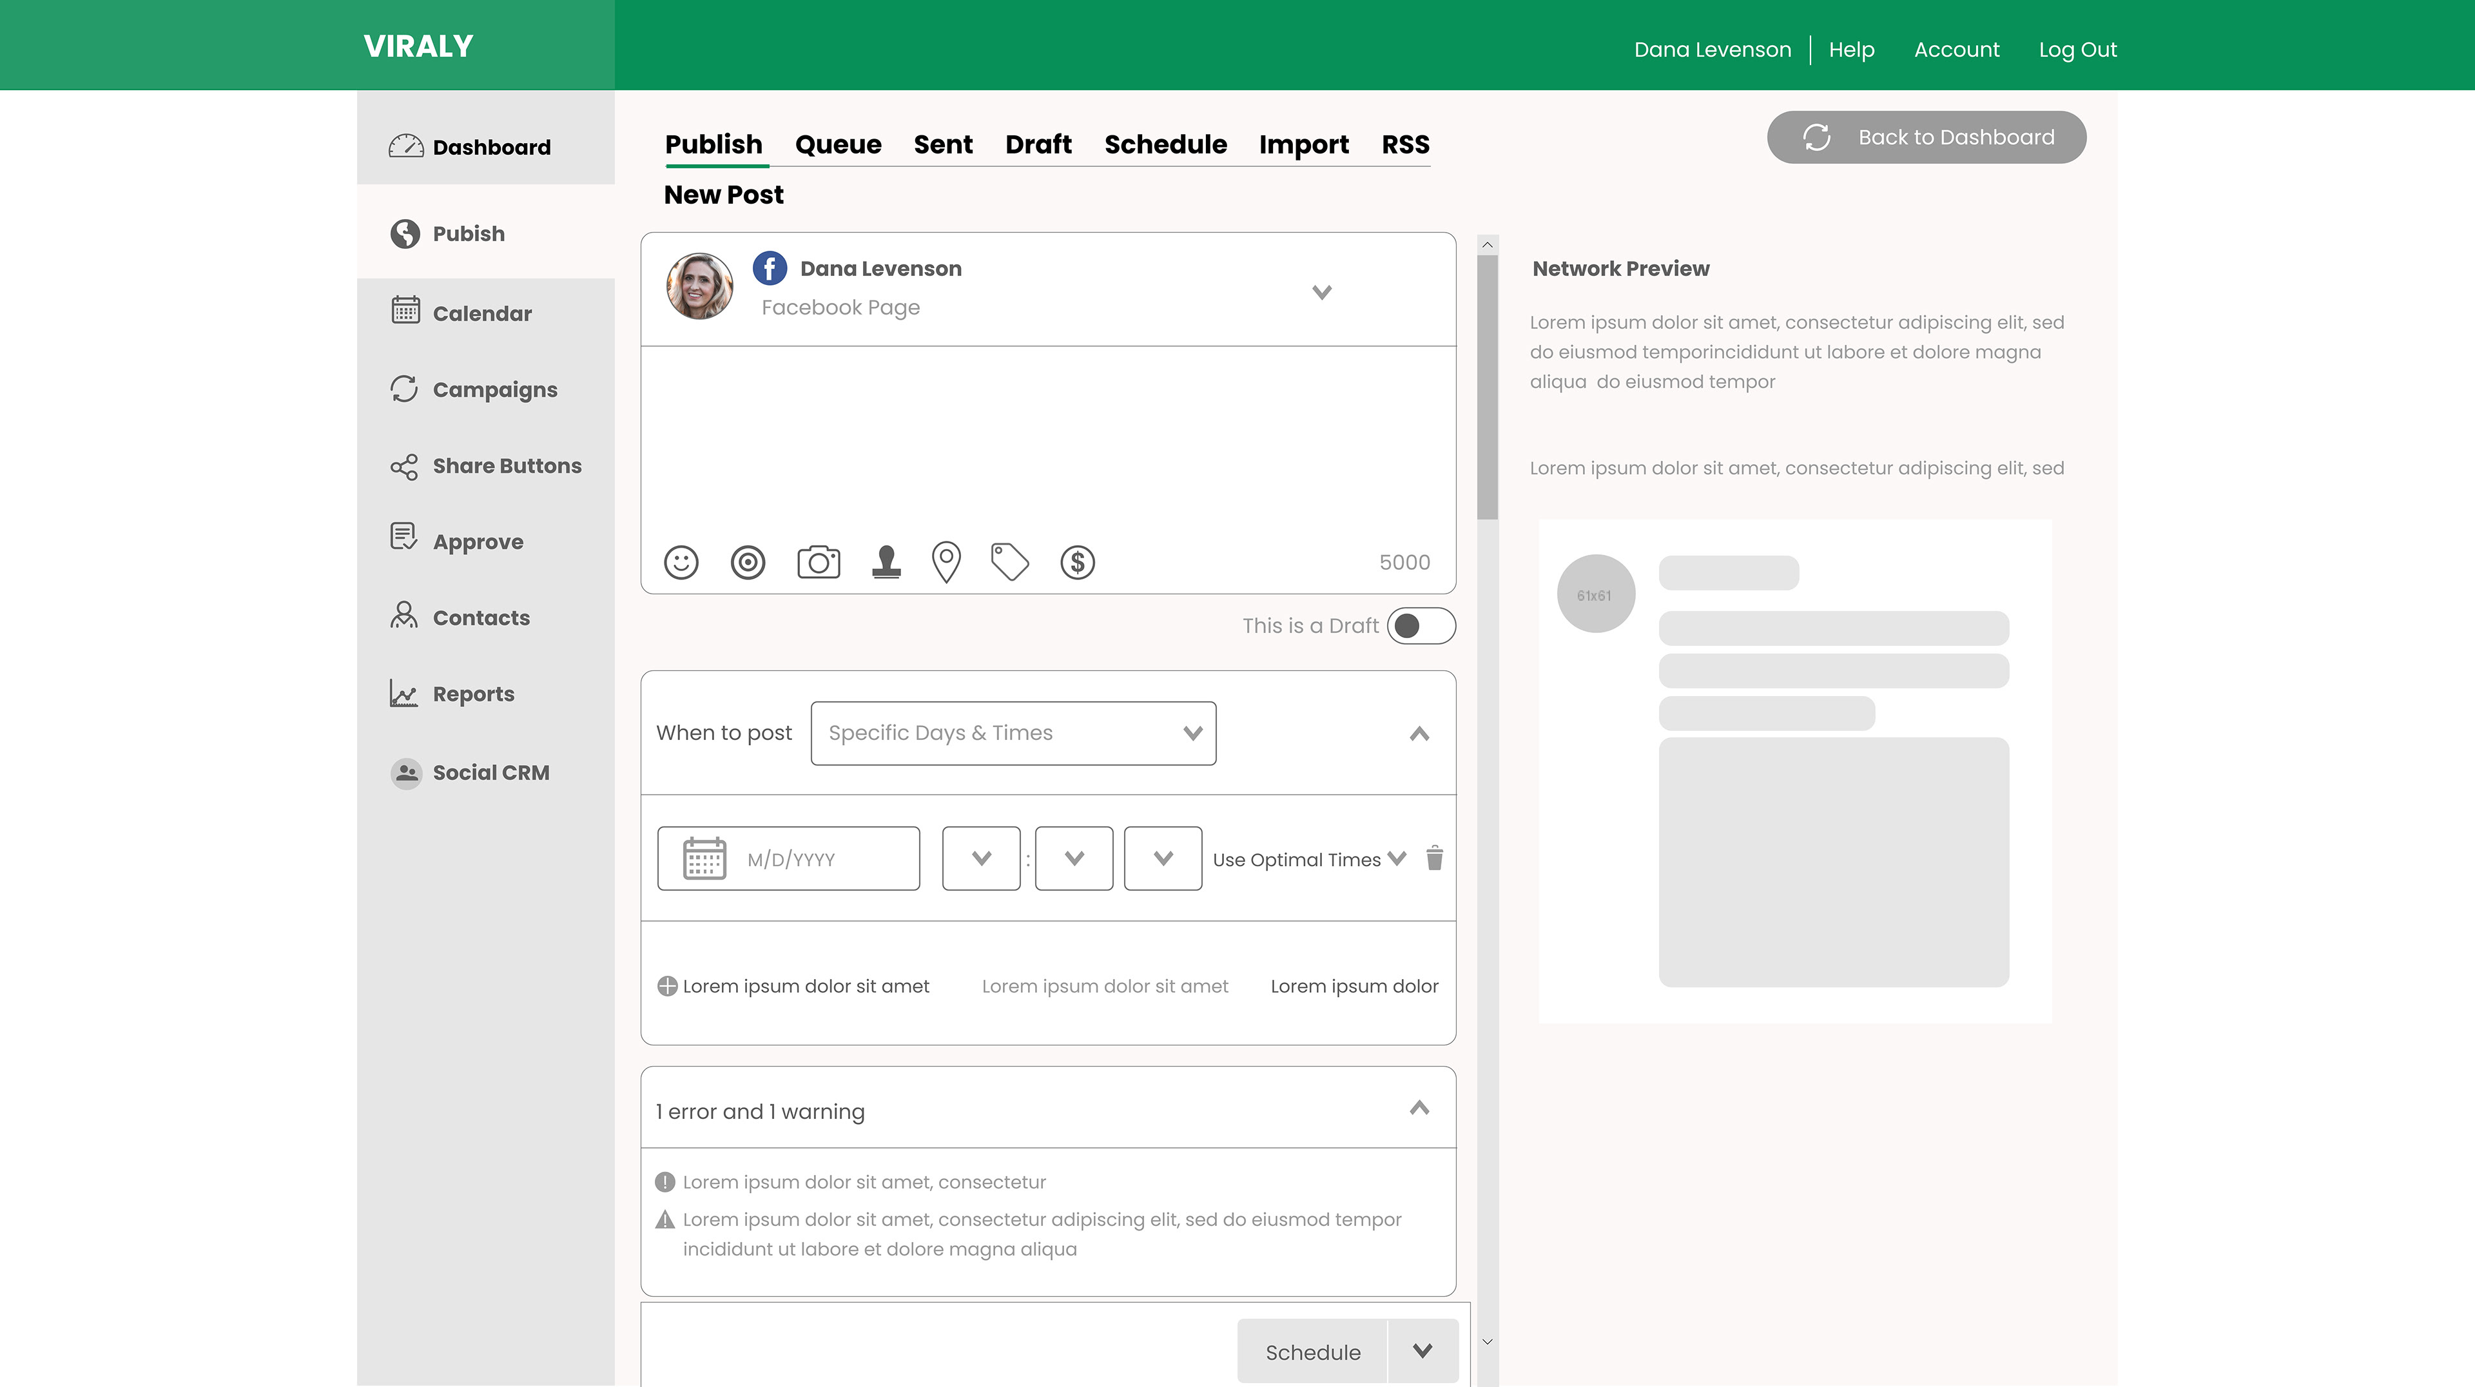Open the hour dropdown
The image size is (2475, 1387).
click(981, 858)
